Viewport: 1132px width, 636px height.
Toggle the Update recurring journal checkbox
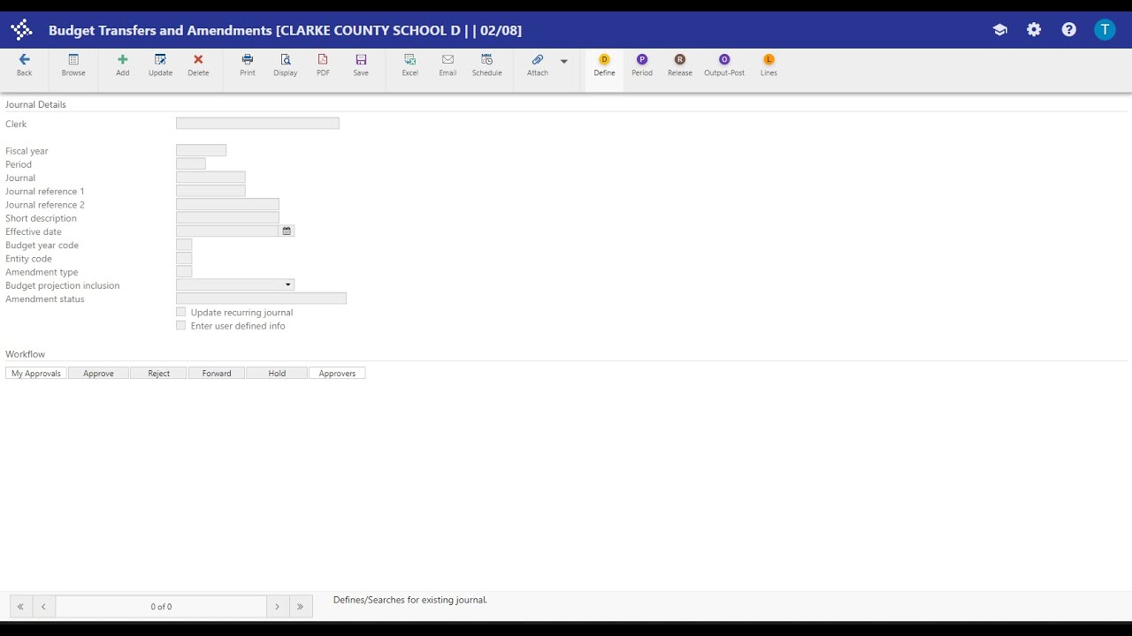coord(180,312)
